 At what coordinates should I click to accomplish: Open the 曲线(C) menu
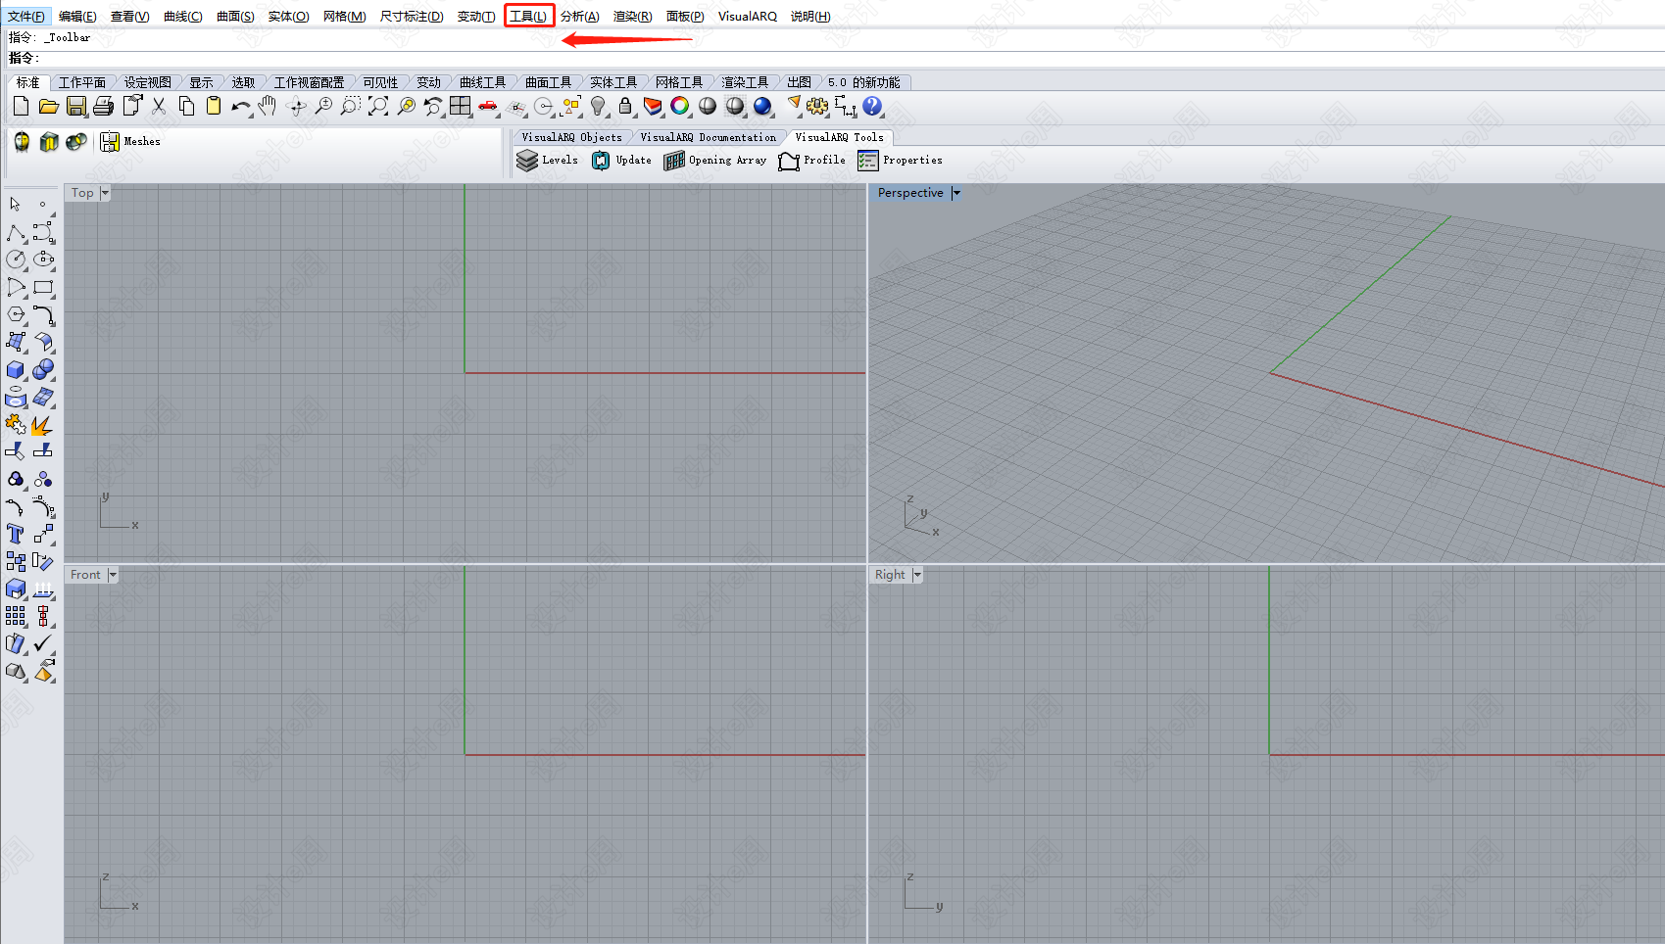183,16
